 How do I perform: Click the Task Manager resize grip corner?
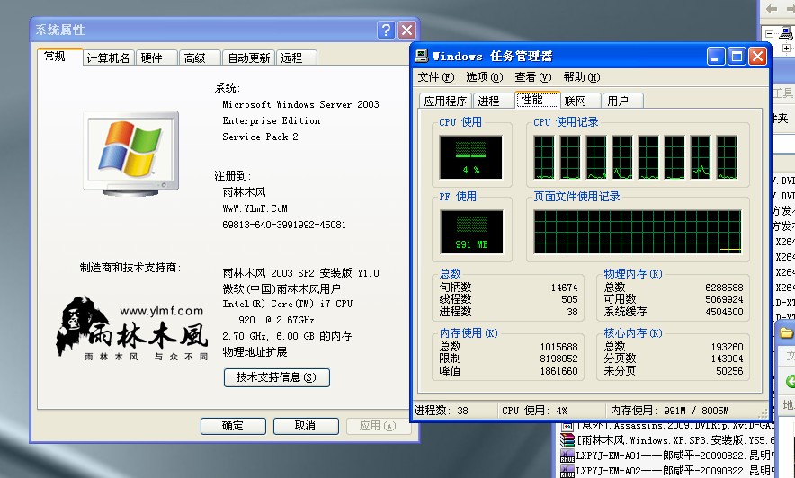point(762,413)
